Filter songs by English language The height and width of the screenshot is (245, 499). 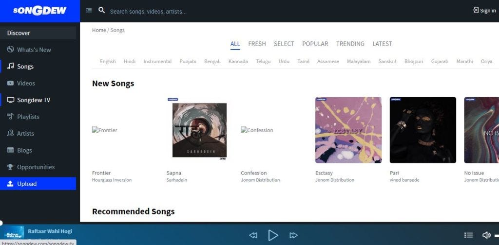[108, 61]
